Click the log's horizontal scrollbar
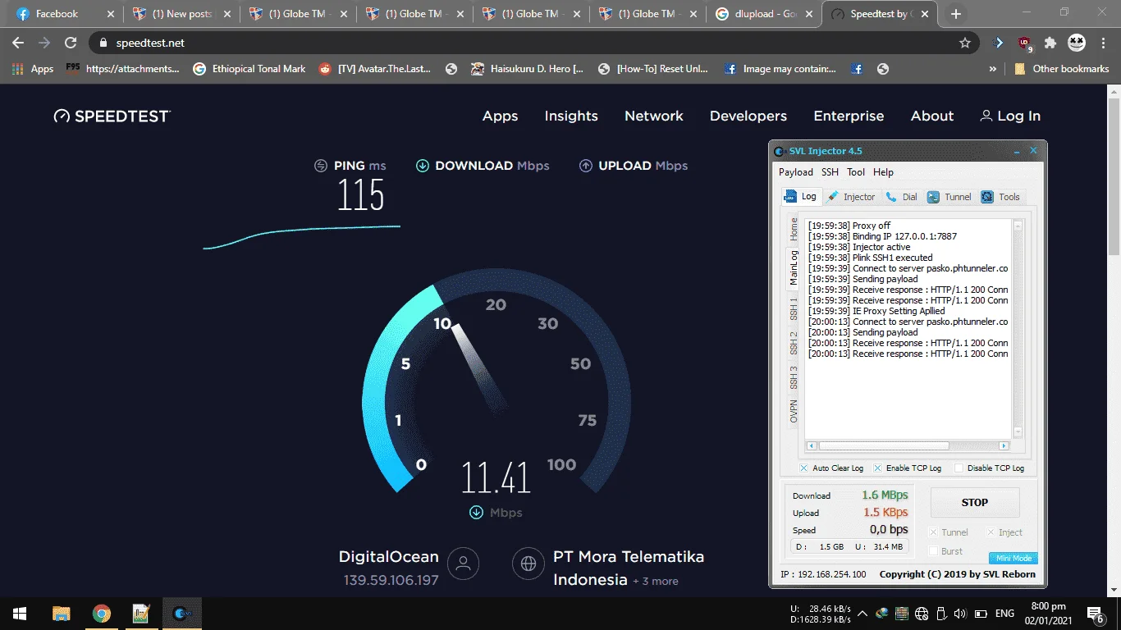The image size is (1121, 630). point(884,446)
